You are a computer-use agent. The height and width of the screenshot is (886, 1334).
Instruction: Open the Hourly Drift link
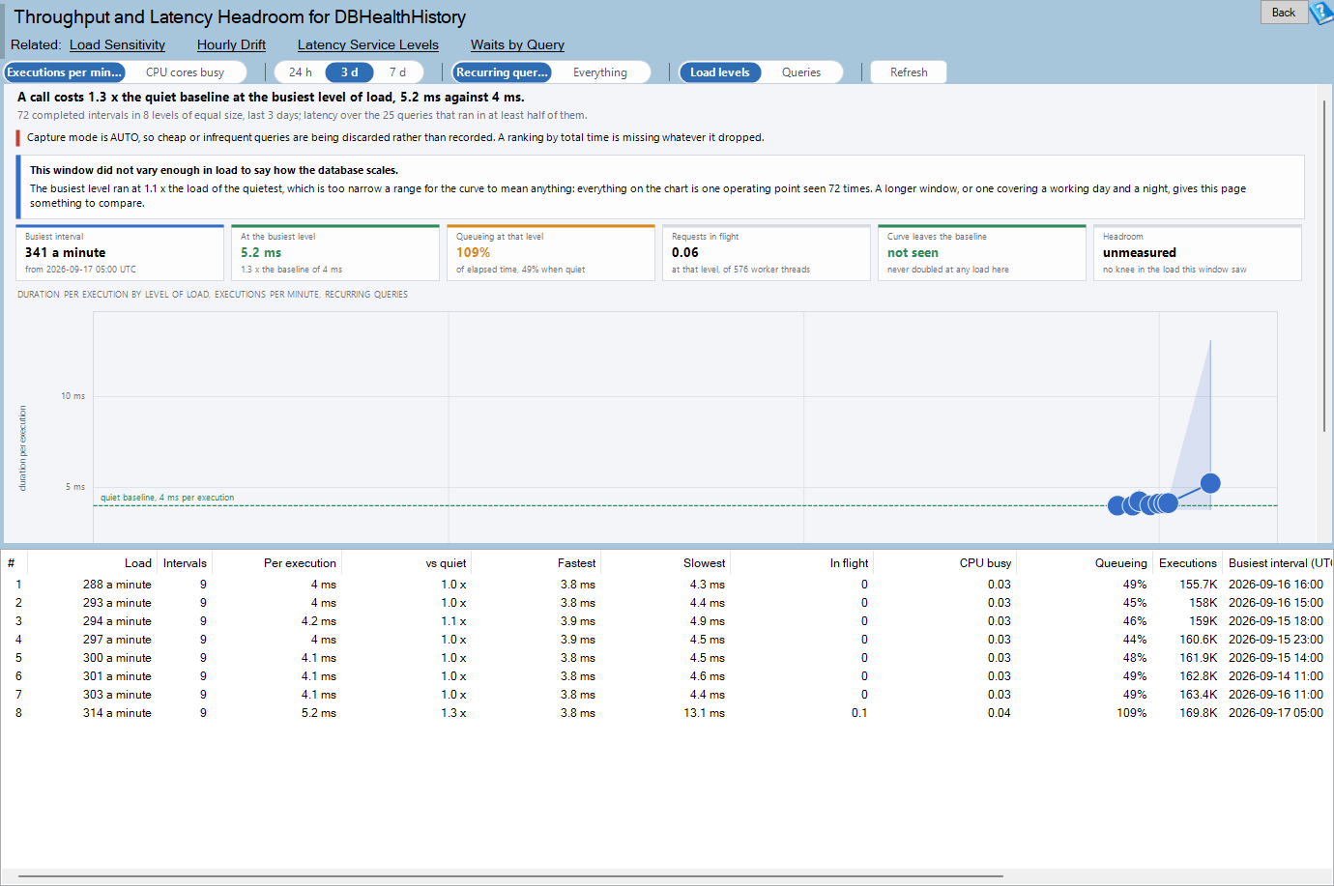[231, 44]
